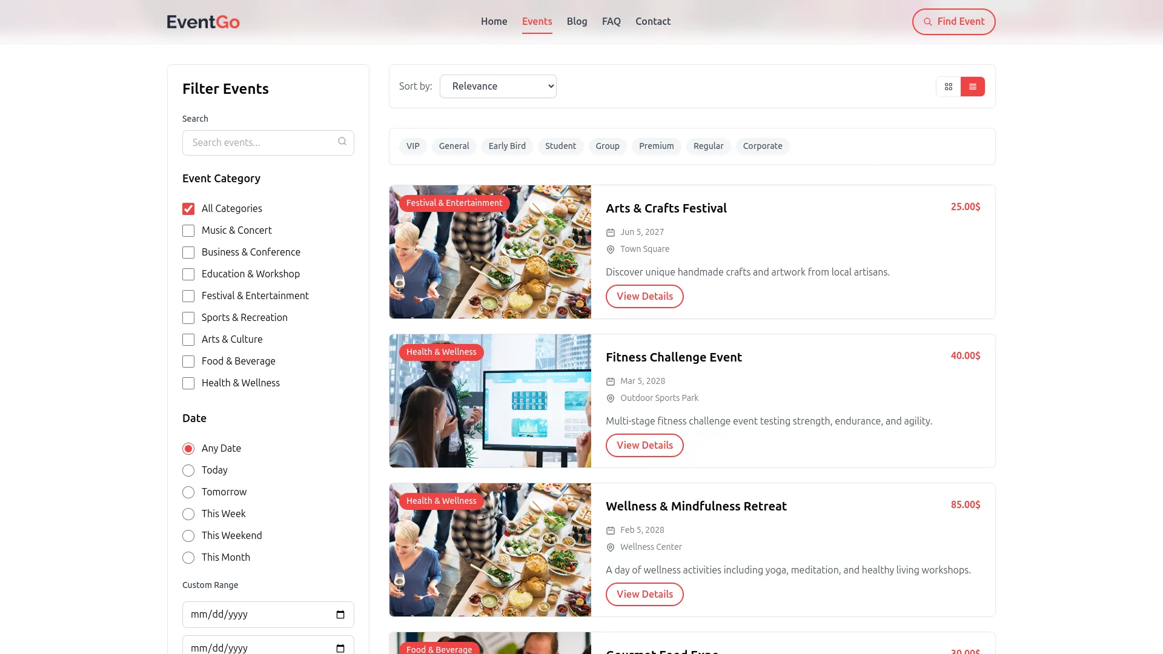This screenshot has width=1163, height=654.
Task: View details for Arts & Crafts Festival
Action: pyautogui.click(x=644, y=296)
